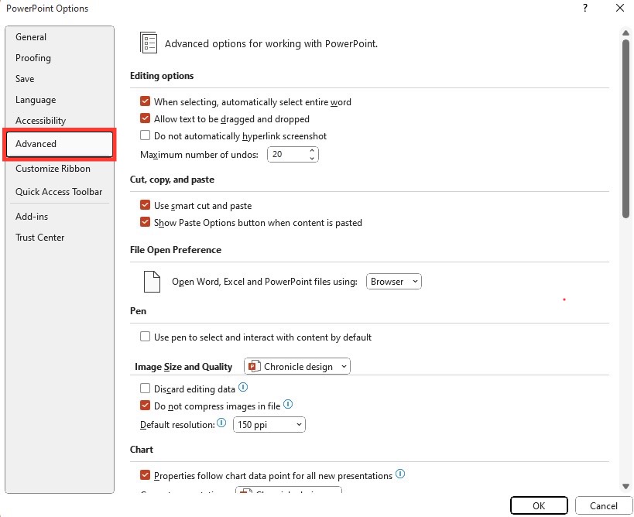The height and width of the screenshot is (517, 634).
Task: Open the Chronicle design presentation dropdown
Action: 296,366
